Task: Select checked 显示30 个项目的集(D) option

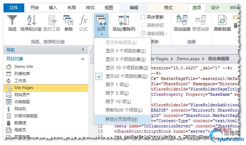Action: (122, 76)
